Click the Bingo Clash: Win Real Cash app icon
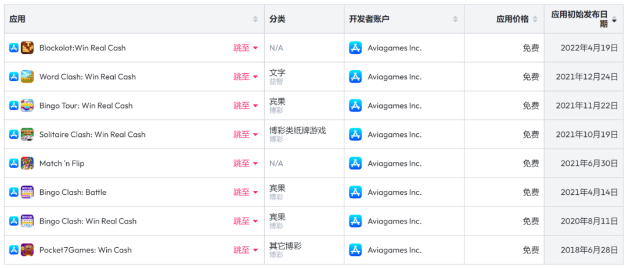This screenshot has height=268, width=627. [x=27, y=221]
